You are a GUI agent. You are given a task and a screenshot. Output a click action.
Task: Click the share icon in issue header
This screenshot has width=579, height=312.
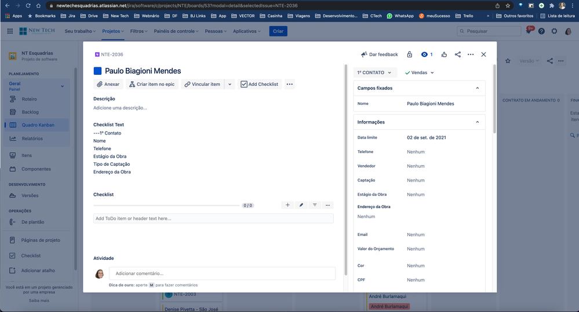pos(457,55)
